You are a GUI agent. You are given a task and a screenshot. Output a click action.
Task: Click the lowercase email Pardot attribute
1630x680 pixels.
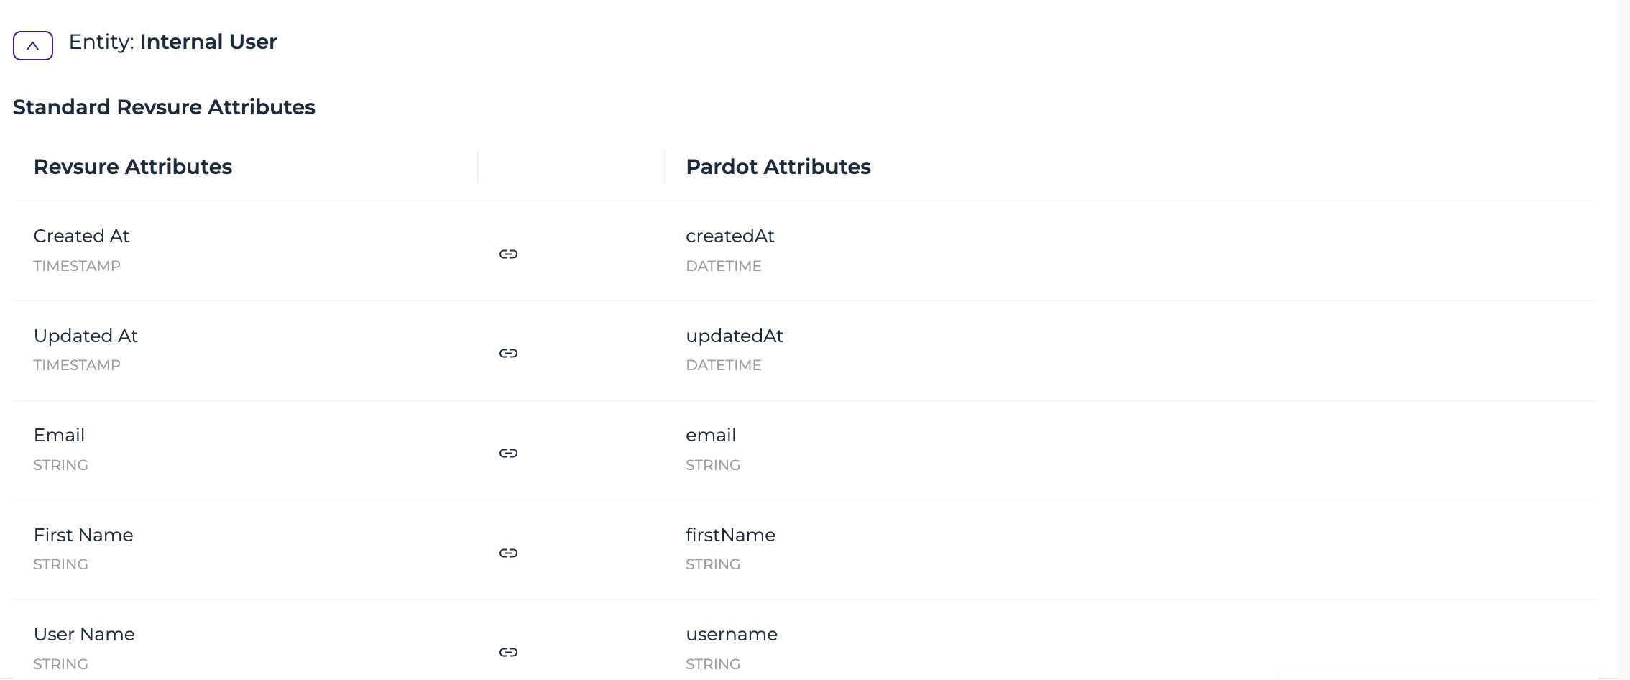711,435
